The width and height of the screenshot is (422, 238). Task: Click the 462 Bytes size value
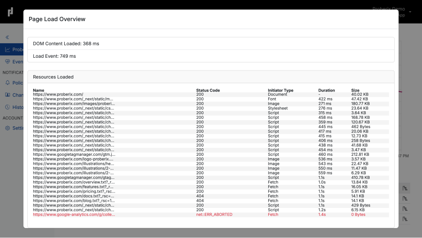[x=361, y=127]
